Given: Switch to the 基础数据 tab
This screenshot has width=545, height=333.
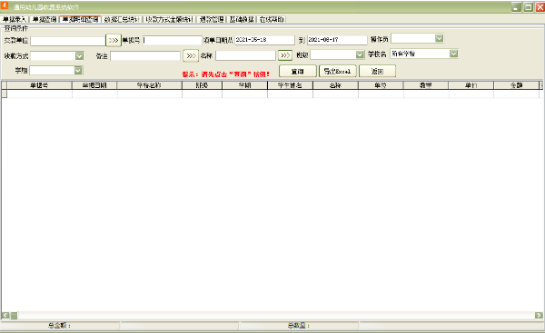Looking at the screenshot, I should click(x=242, y=19).
